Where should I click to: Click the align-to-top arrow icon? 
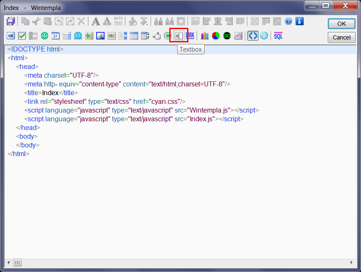(266, 22)
